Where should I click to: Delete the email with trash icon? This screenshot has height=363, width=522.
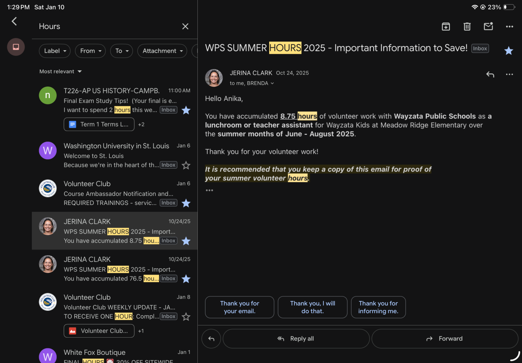(x=467, y=27)
